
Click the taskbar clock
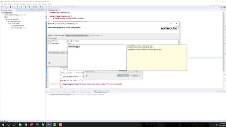click(x=222, y=125)
